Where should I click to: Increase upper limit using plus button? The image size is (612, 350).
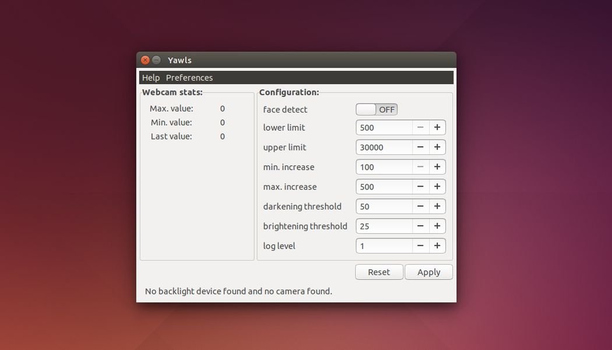437,147
